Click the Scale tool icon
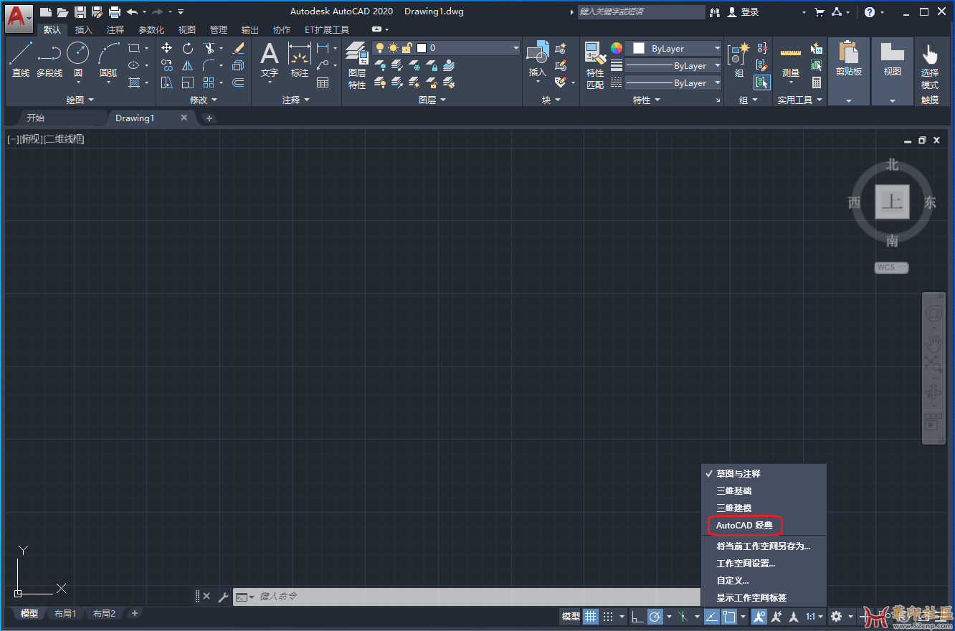Image resolution: width=955 pixels, height=631 pixels. pyautogui.click(x=188, y=82)
